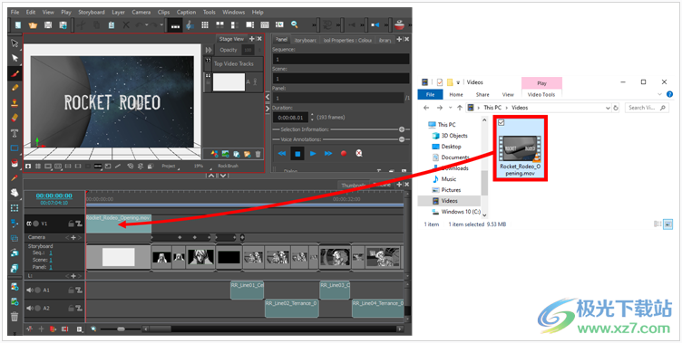Viewport: 682px width, 343px height.
Task: Click the trash icon in layer panel
Action: [258, 154]
